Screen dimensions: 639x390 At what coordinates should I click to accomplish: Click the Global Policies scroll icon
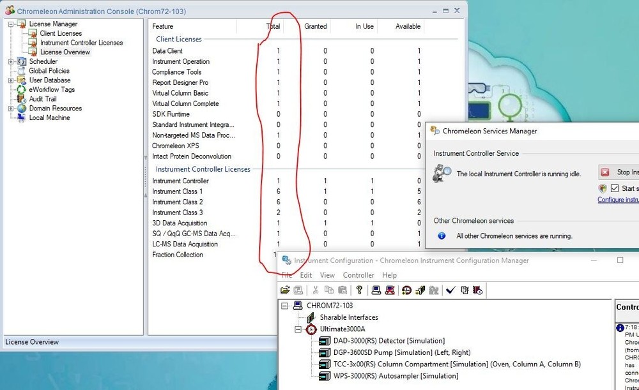22,71
